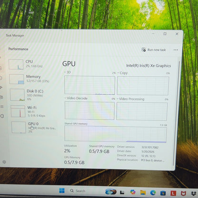Screen dimensions: 198x198
Task: Click the Utilization 2% value
Action: 67,151
